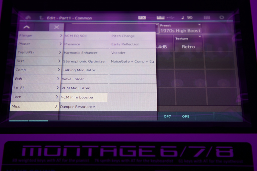257x171 pixels.
Task: Tap the back/exit arrow icon
Action: coord(41,18)
